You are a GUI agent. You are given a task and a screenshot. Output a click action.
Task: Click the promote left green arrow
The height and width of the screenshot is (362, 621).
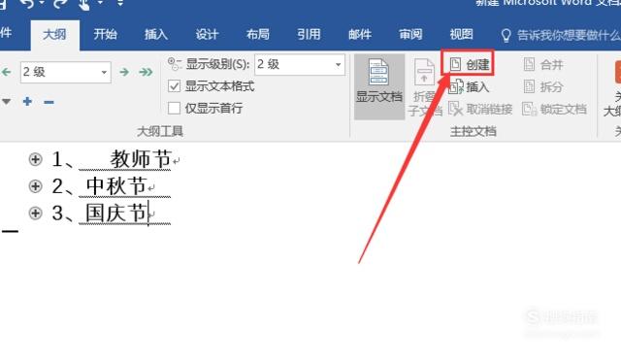(7, 72)
